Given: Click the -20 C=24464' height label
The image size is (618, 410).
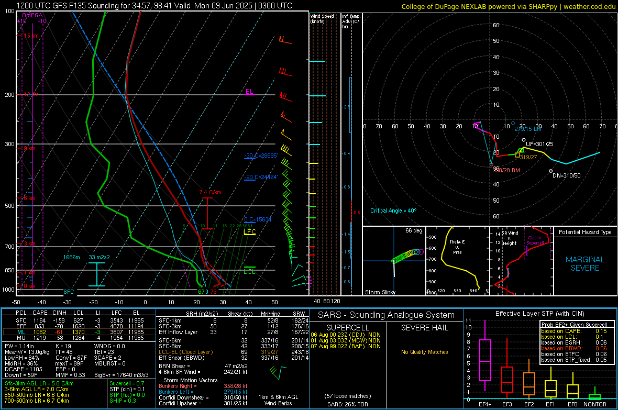Looking at the screenshot, I should point(260,177).
